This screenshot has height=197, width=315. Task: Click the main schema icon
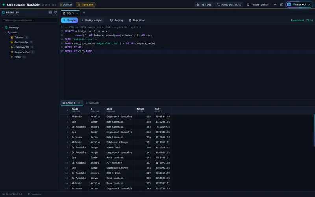9,32
